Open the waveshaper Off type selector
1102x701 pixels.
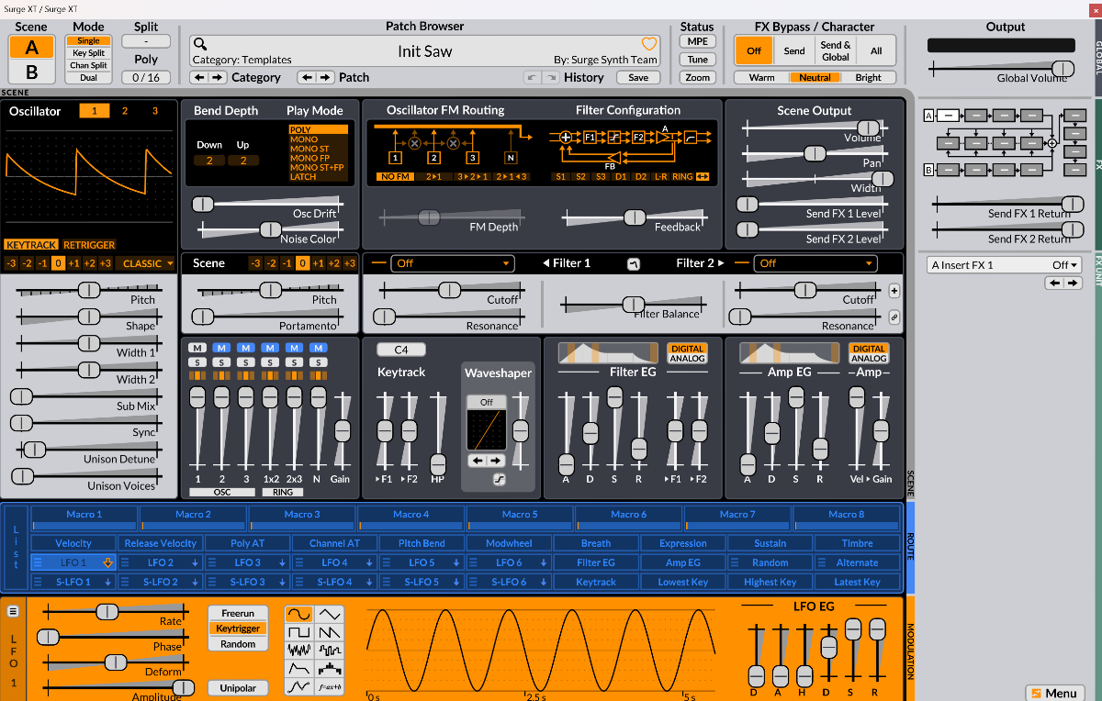tap(487, 402)
